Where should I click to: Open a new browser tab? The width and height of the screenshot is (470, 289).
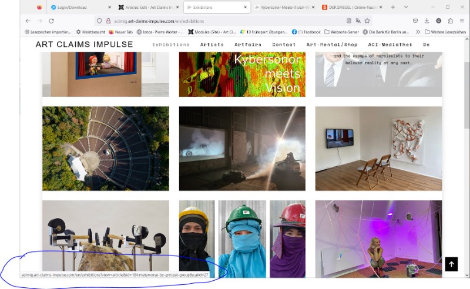(x=392, y=7)
